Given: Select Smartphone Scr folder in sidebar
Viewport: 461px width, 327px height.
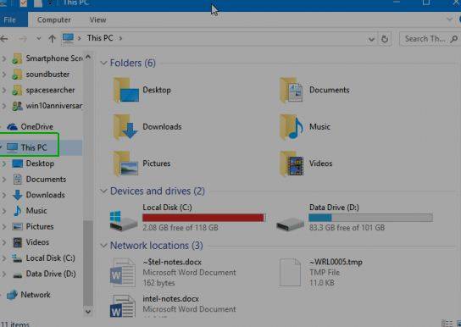Looking at the screenshot, I should (x=47, y=58).
